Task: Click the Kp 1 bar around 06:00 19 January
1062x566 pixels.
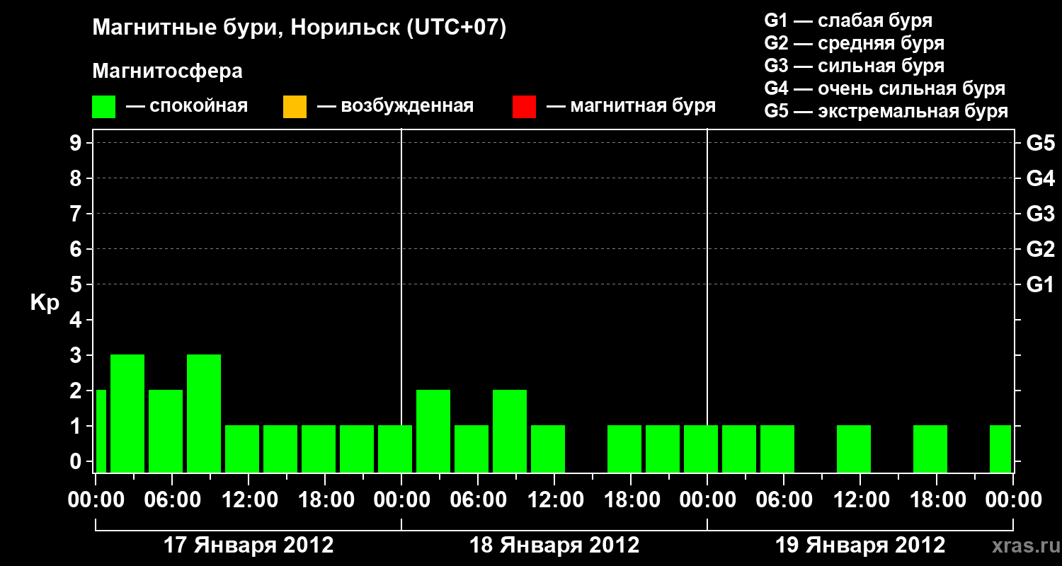Action: pyautogui.click(x=777, y=449)
